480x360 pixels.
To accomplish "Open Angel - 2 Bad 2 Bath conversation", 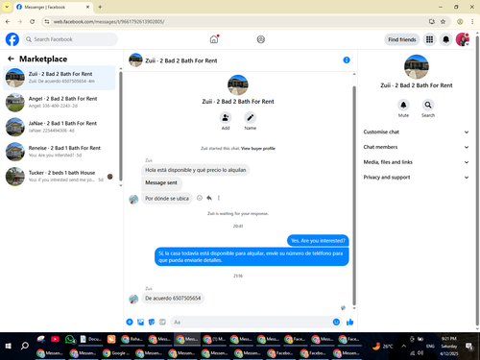I will point(60,102).
